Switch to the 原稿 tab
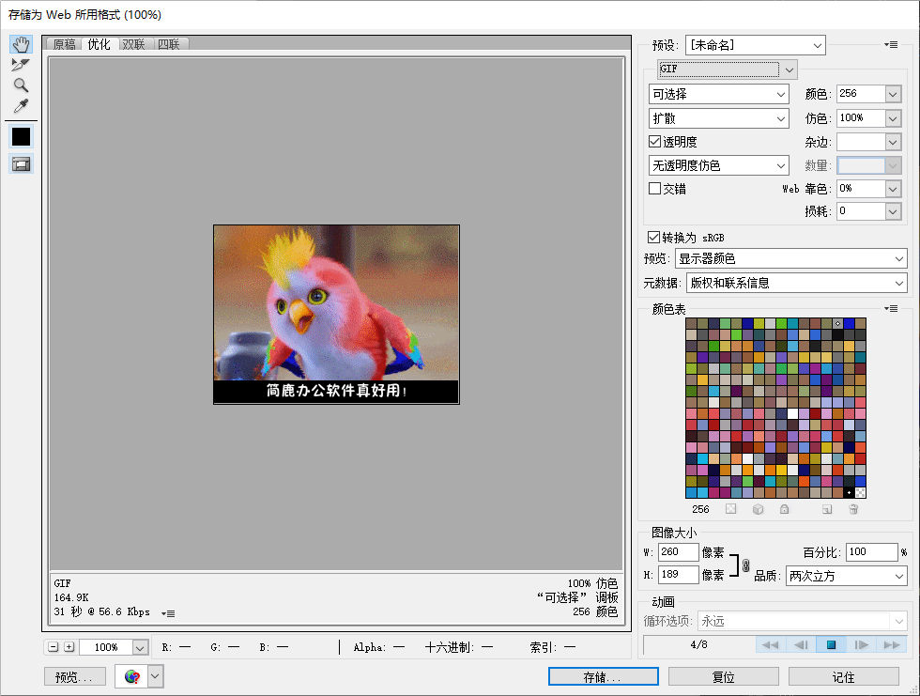Image resolution: width=920 pixels, height=696 pixels. click(64, 44)
